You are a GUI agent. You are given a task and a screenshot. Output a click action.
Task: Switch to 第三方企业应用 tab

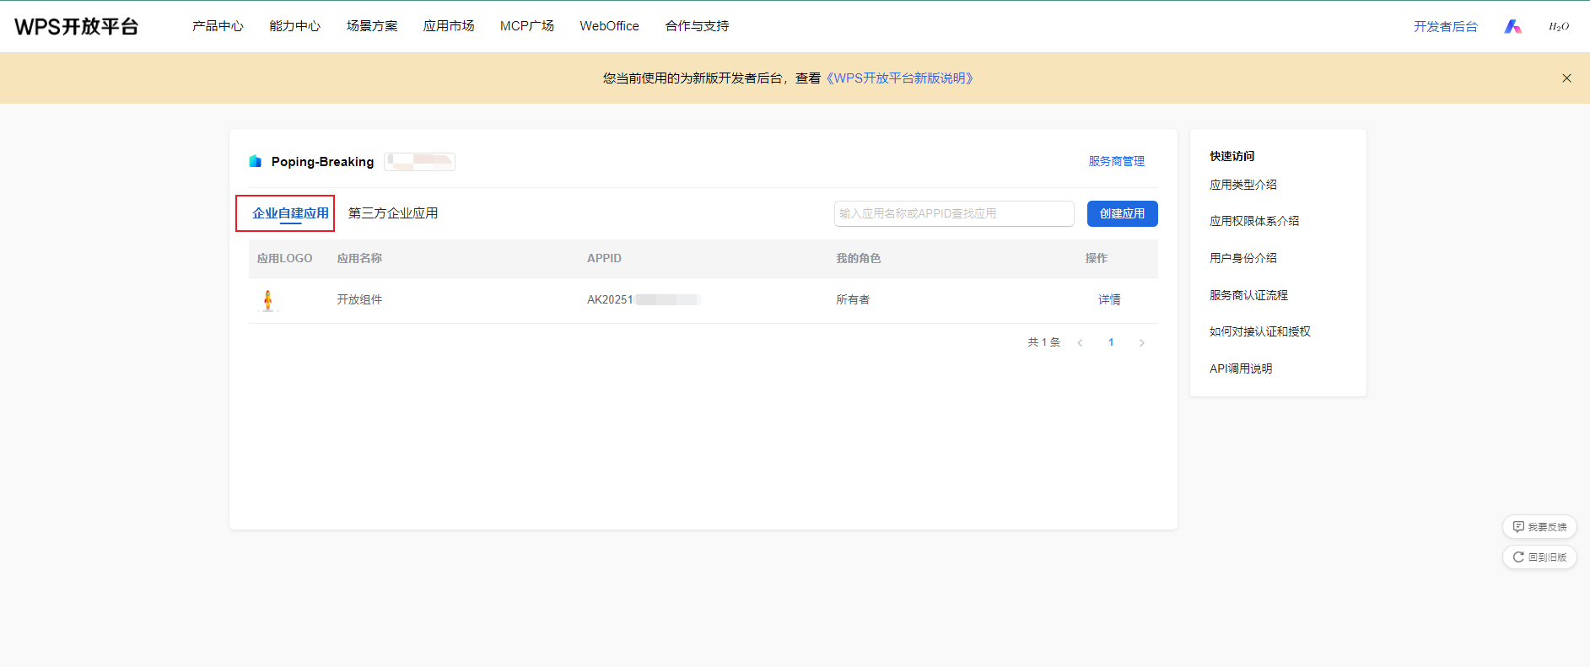tap(393, 213)
